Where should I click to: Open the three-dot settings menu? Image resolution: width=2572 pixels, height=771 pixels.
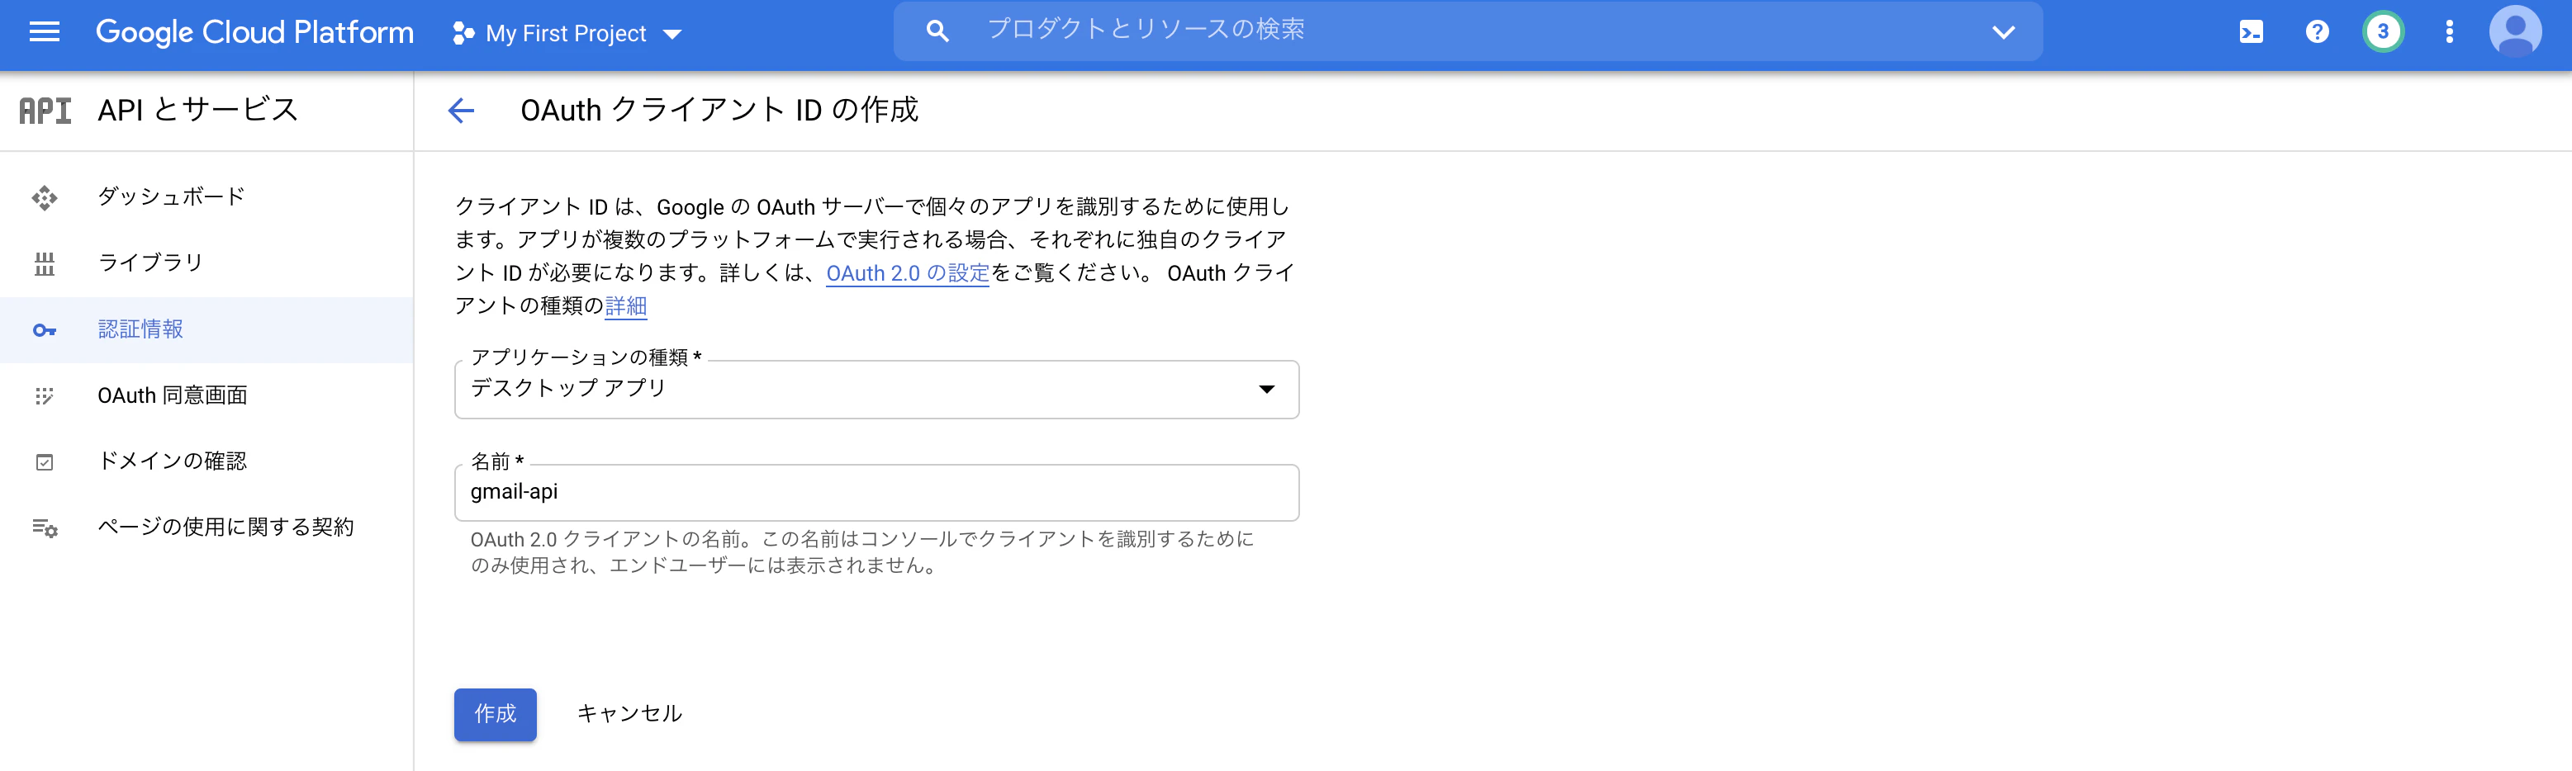tap(2448, 32)
